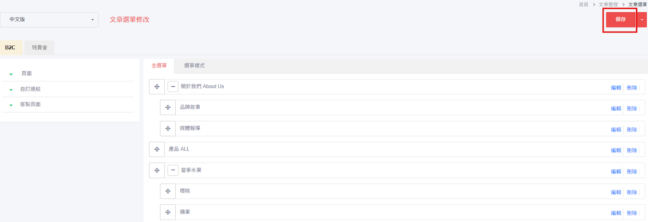Image resolution: width=648 pixels, height=222 pixels.
Task: Click the move handle for 櫻桃
Action: click(168, 191)
